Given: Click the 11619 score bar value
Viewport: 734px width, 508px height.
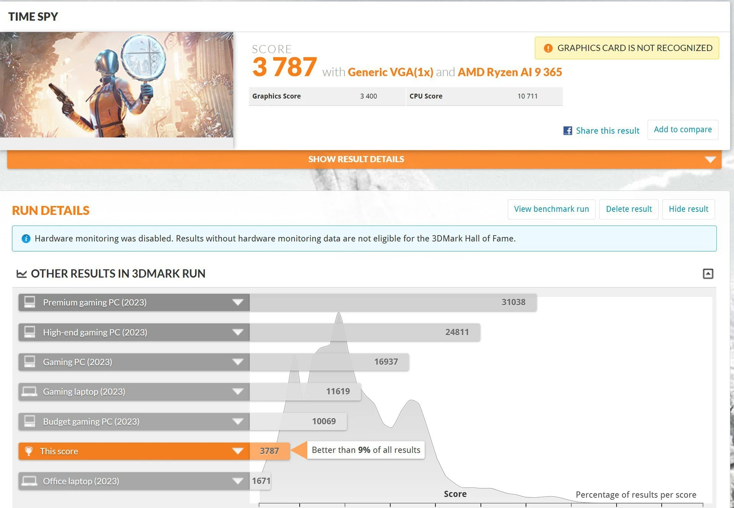Looking at the screenshot, I should point(338,391).
